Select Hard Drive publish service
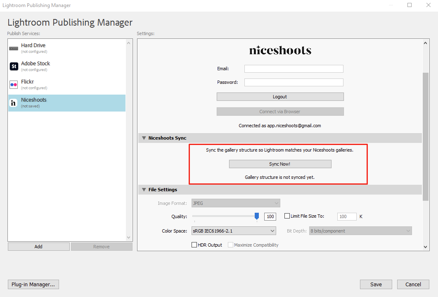This screenshot has width=438, height=297. pyautogui.click(x=67, y=48)
